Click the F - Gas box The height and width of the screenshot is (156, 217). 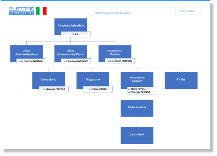pyautogui.click(x=181, y=81)
